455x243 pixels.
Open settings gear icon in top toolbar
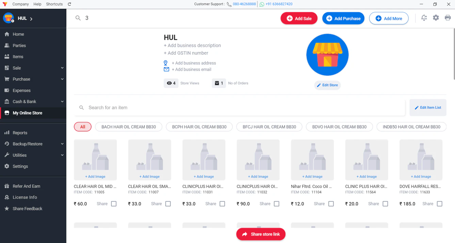436,18
